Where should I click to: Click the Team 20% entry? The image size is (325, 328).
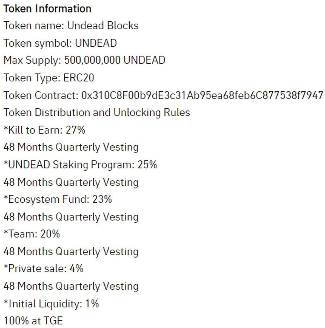coord(32,234)
